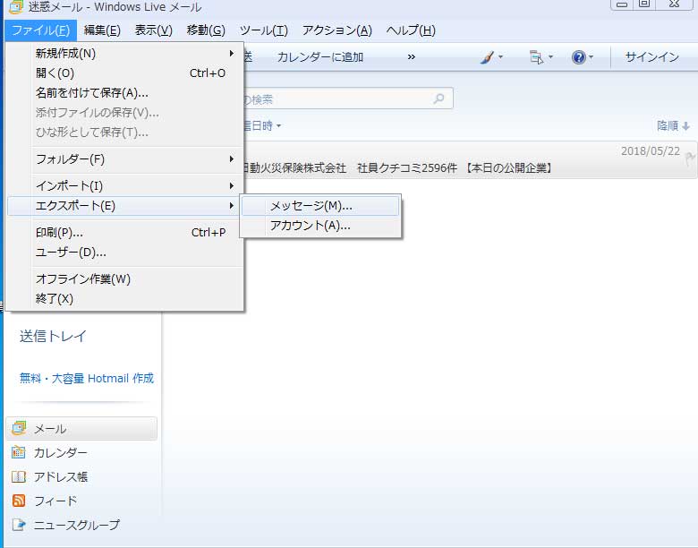Screen dimensions: 698x548
Task: Click the blue help question mark icon
Action: tap(579, 57)
